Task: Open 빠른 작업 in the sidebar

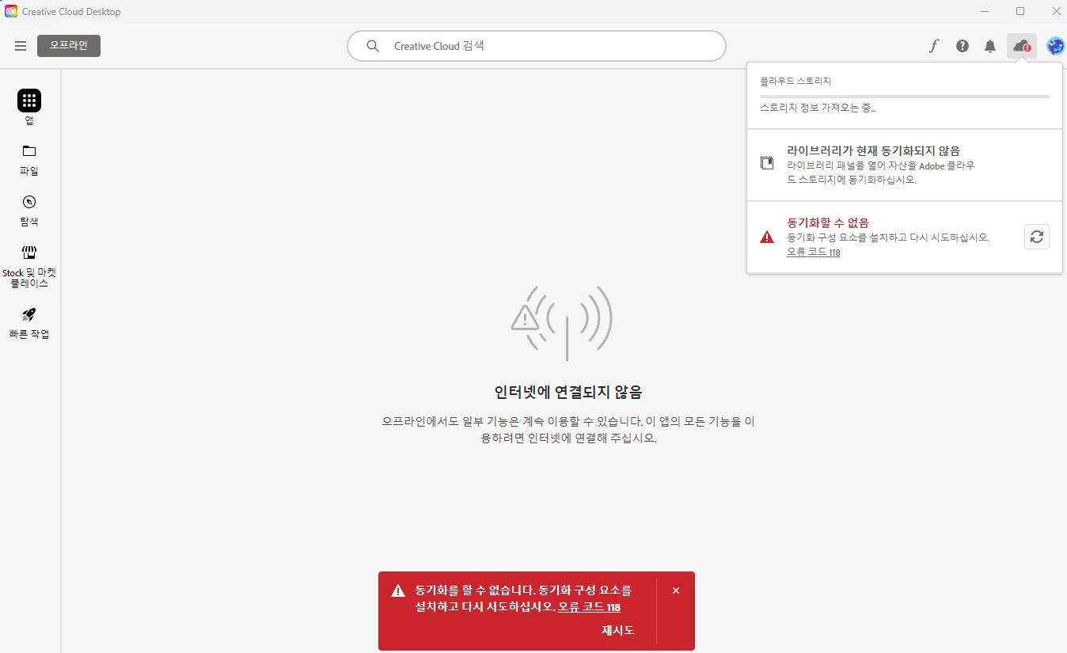Action: [29, 323]
